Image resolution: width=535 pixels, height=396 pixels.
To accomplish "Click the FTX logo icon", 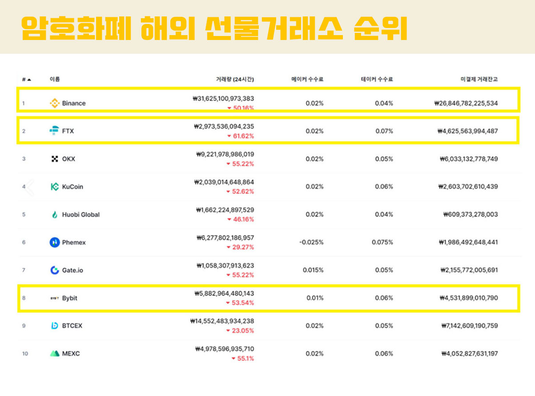I will coord(54,131).
